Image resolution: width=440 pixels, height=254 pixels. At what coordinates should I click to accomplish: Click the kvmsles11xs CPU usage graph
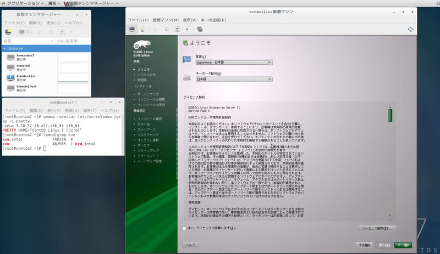(73, 78)
